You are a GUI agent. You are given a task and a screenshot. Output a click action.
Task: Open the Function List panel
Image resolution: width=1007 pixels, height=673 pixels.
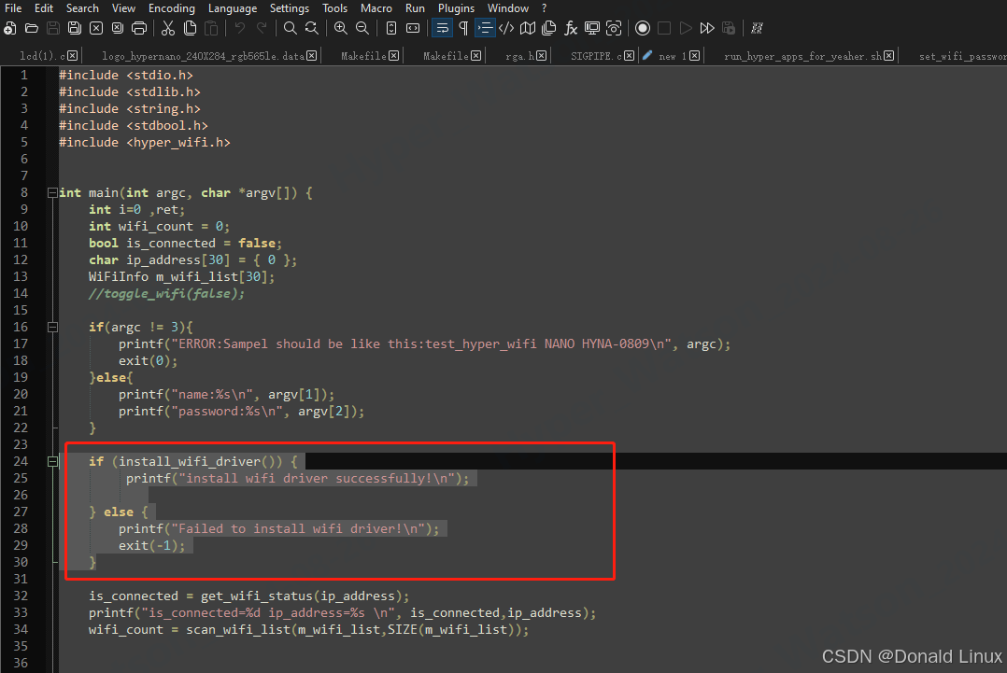(x=571, y=28)
